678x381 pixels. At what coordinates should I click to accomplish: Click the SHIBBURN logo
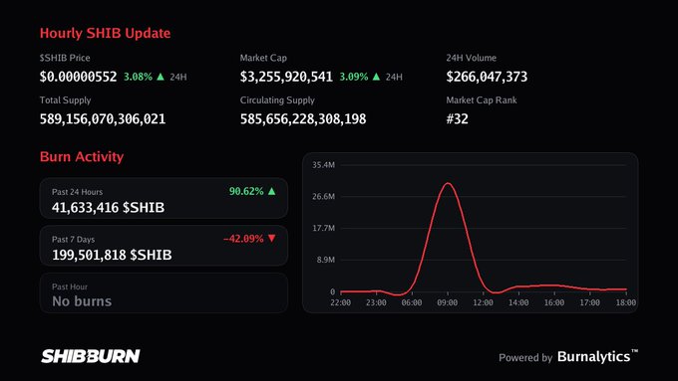pos(91,356)
